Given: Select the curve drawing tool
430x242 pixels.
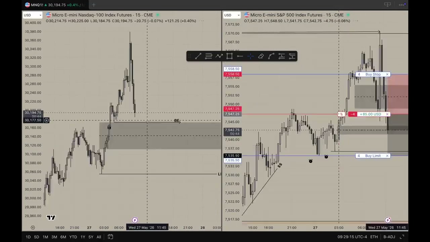Looking at the screenshot, I should pyautogui.click(x=271, y=56).
